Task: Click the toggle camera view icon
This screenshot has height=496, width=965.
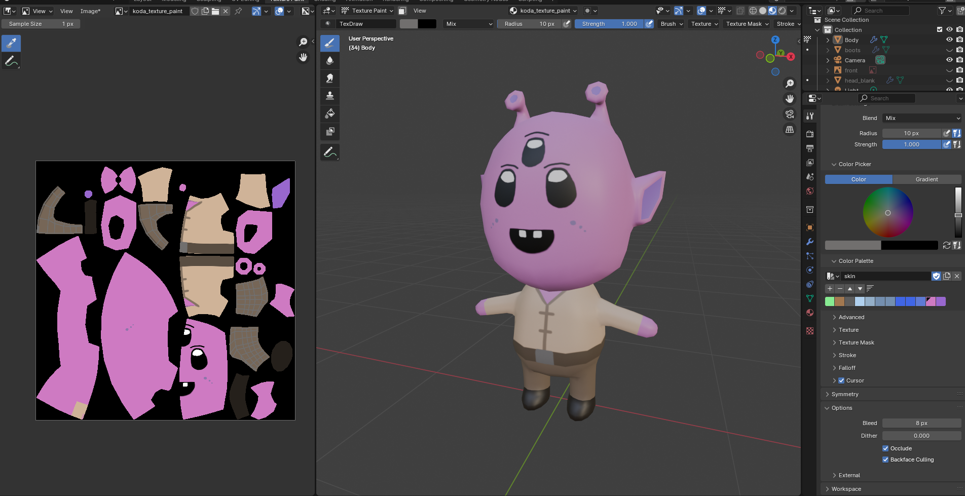Action: [789, 114]
